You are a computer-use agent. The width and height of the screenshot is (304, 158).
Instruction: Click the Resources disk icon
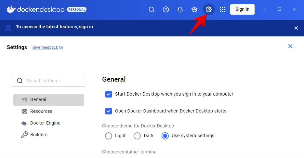pyautogui.click(x=24, y=111)
